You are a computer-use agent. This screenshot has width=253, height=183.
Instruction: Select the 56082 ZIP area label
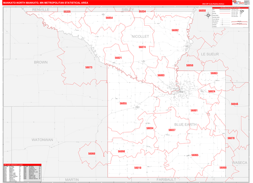pos(175,30)
